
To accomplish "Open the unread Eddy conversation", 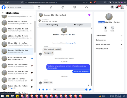I will click(x=17, y=58).
